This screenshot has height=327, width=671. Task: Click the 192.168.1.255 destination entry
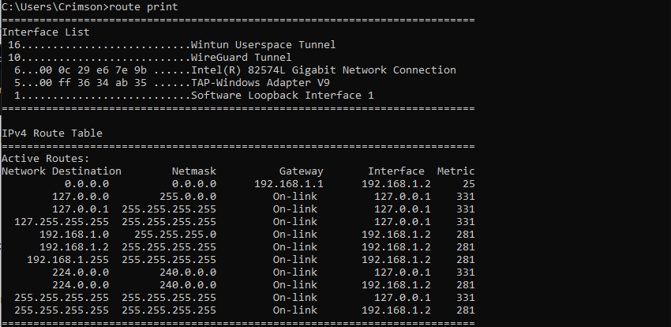pos(68,260)
